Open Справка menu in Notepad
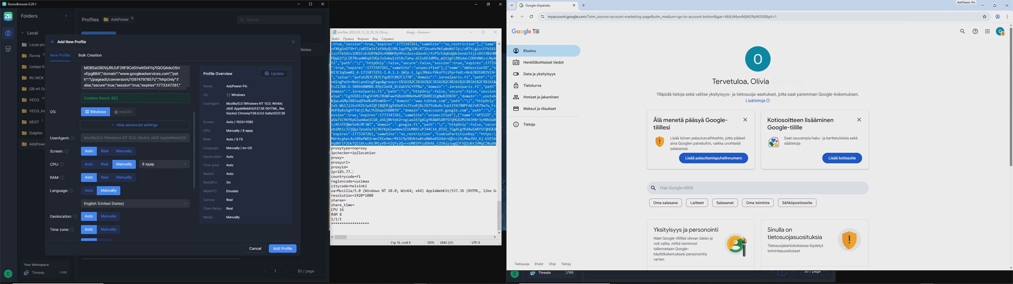The height and width of the screenshot is (284, 1013). [387, 39]
